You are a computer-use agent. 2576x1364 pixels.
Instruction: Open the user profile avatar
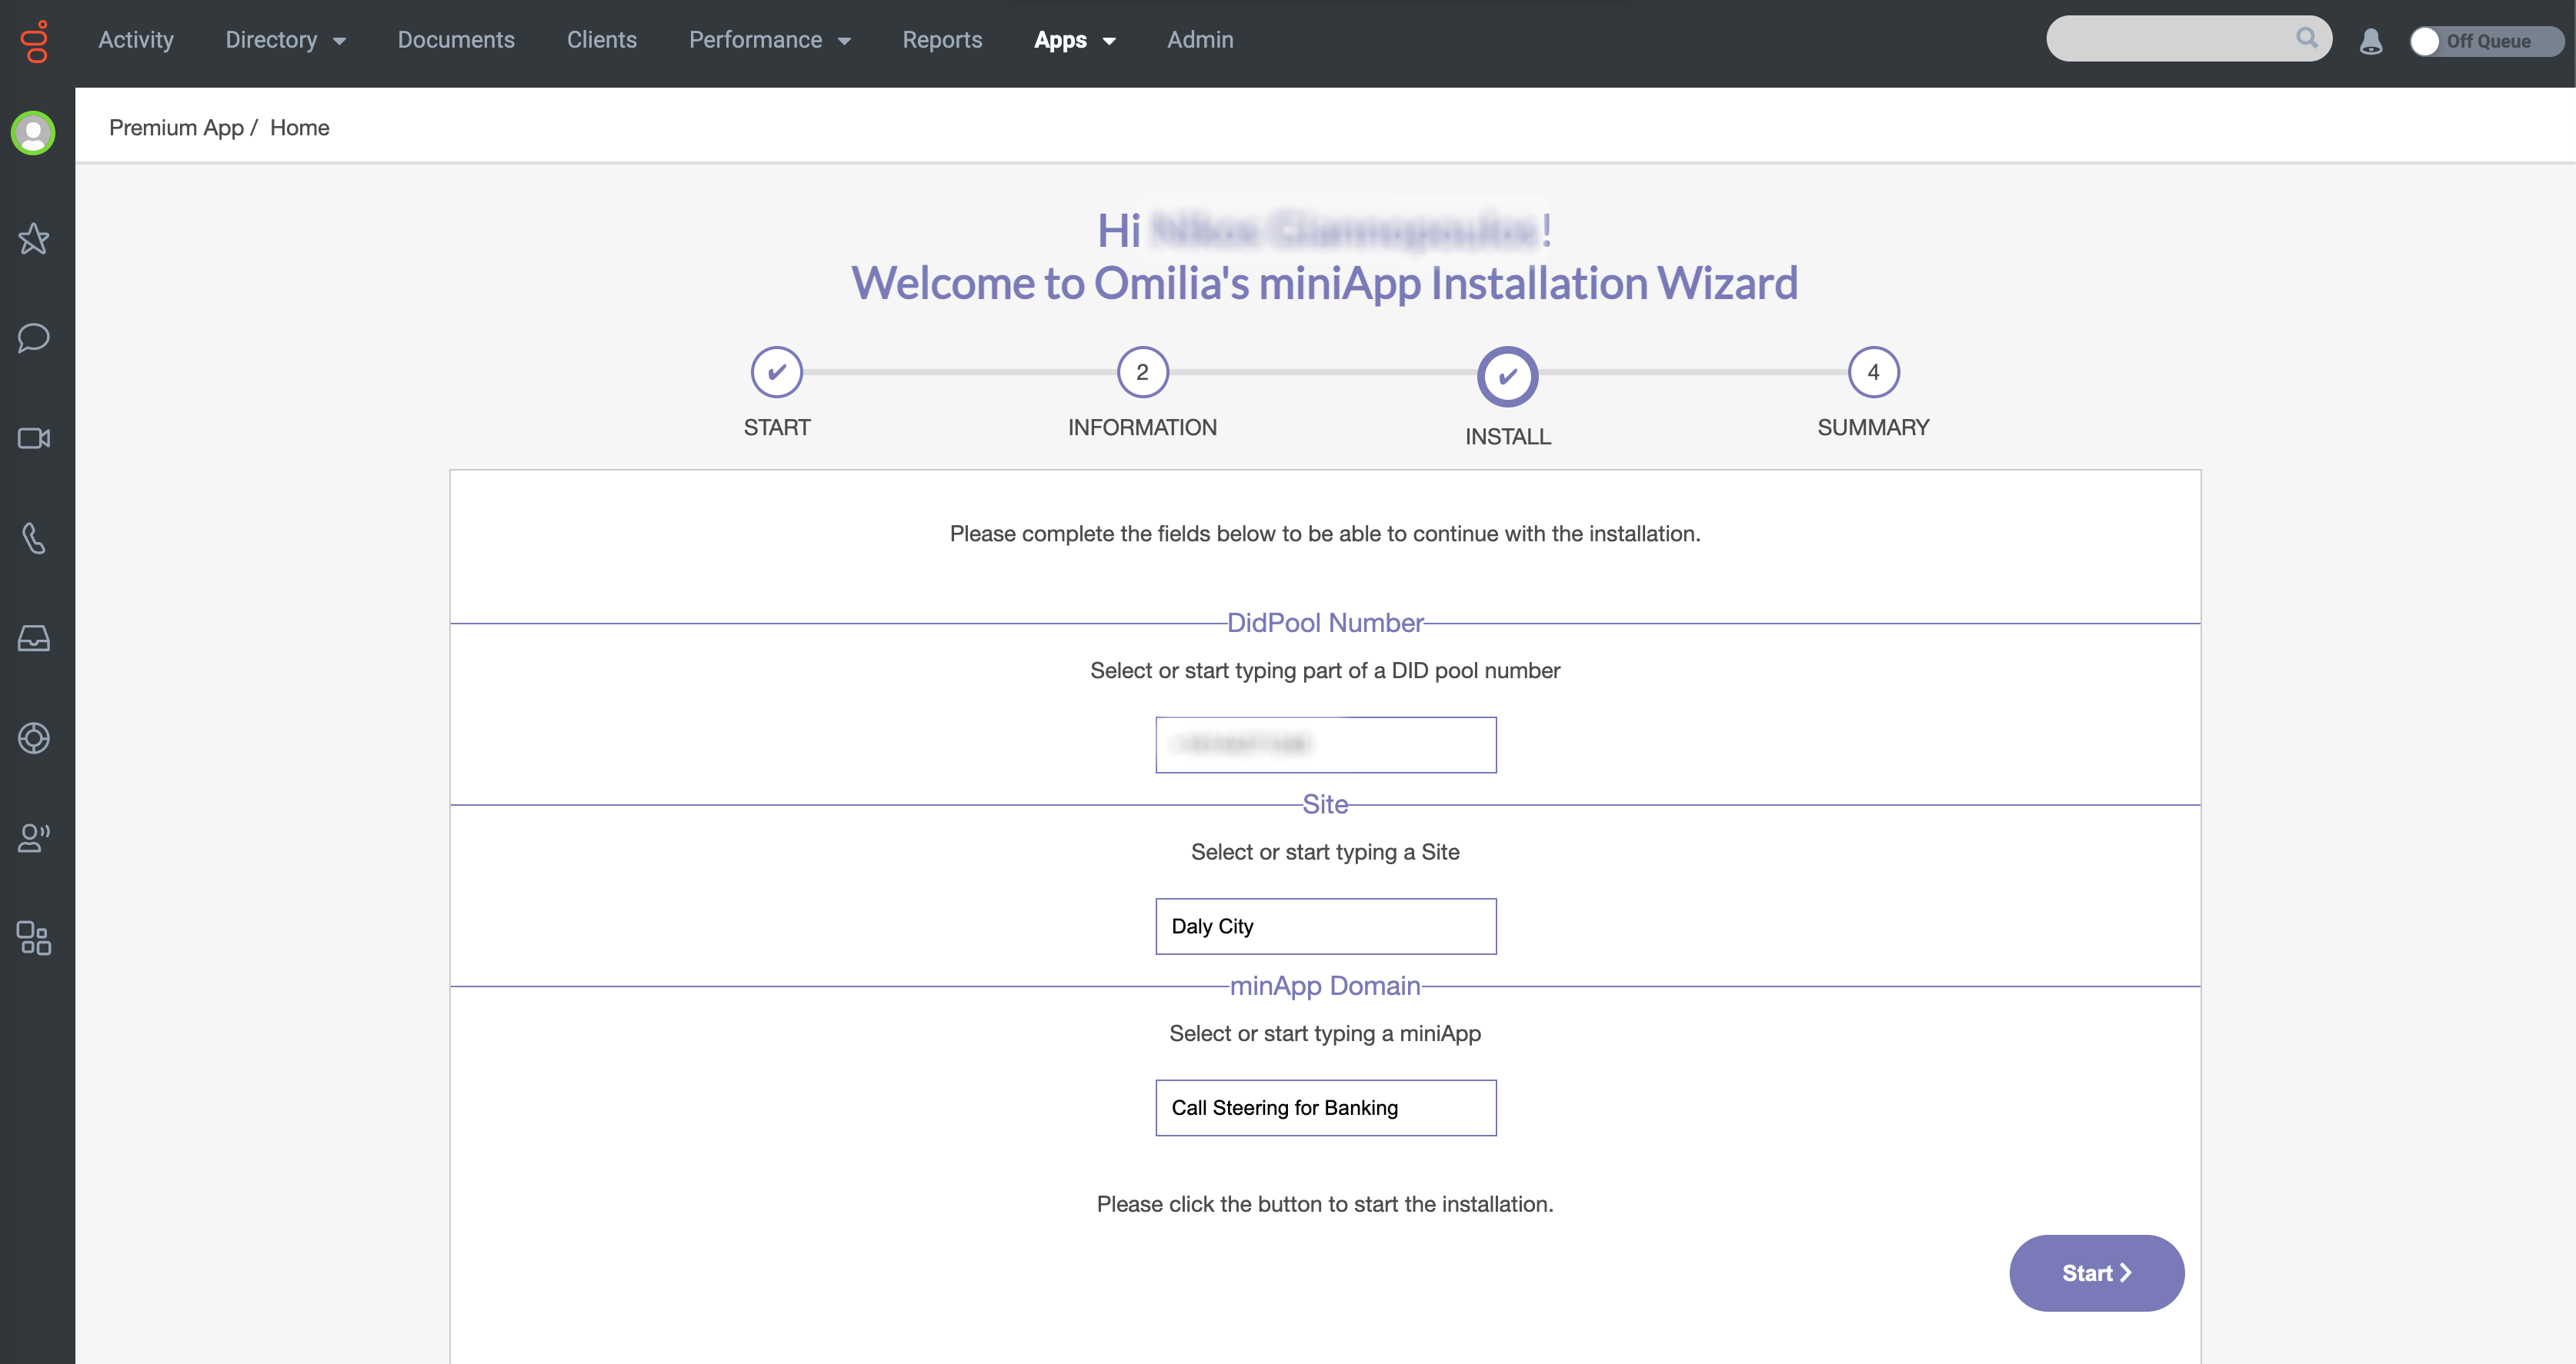[33, 133]
